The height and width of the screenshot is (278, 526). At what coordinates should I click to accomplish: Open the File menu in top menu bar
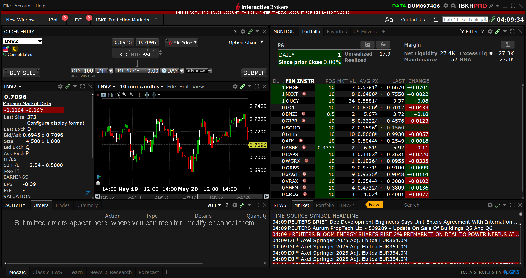pos(7,6)
